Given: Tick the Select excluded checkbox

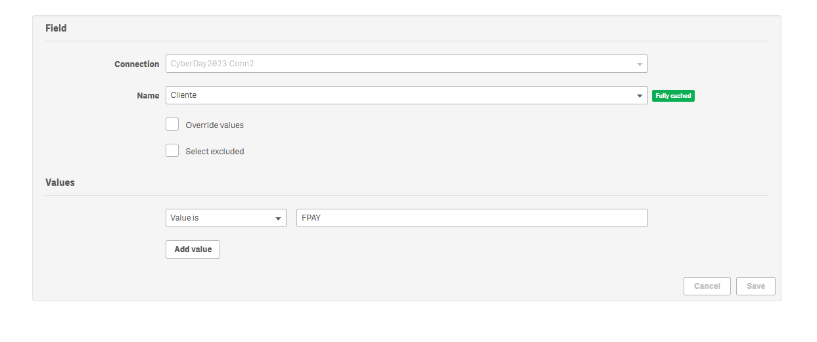Looking at the screenshot, I should coord(172,150).
